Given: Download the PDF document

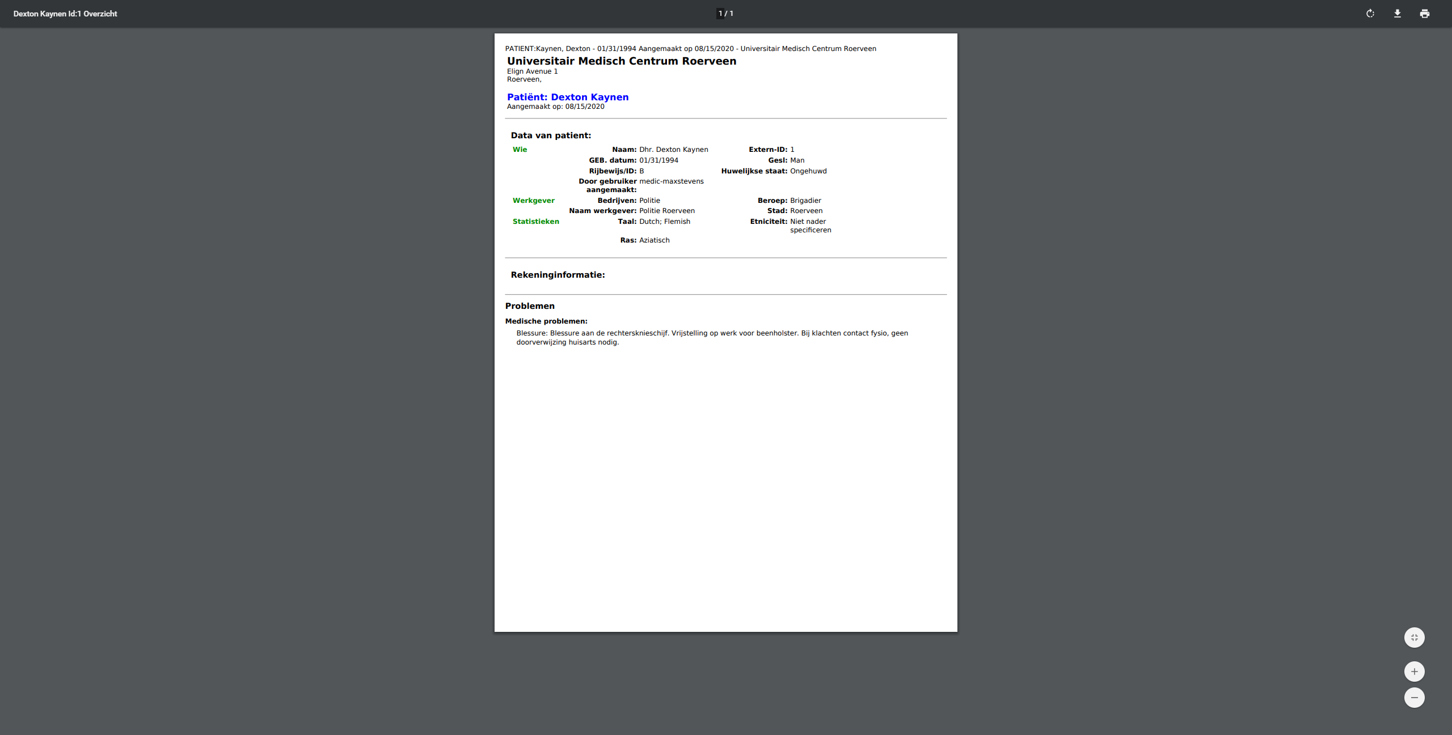Looking at the screenshot, I should tap(1398, 14).
